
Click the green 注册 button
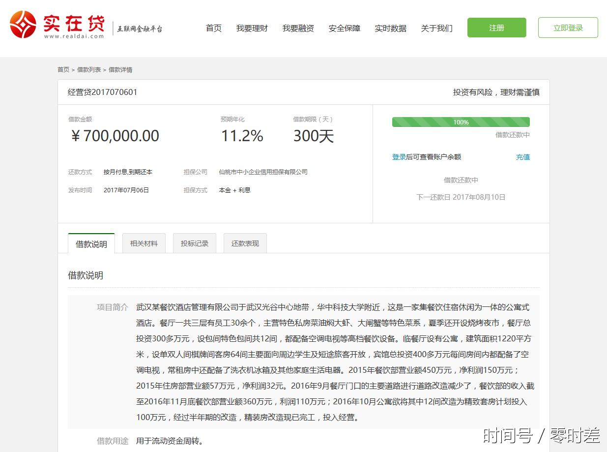pos(496,28)
